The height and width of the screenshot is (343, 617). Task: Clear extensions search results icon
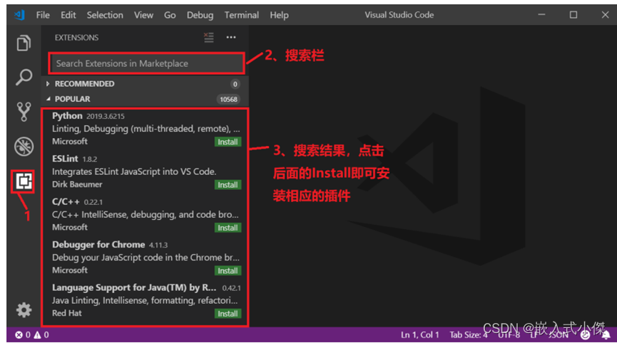coord(209,37)
